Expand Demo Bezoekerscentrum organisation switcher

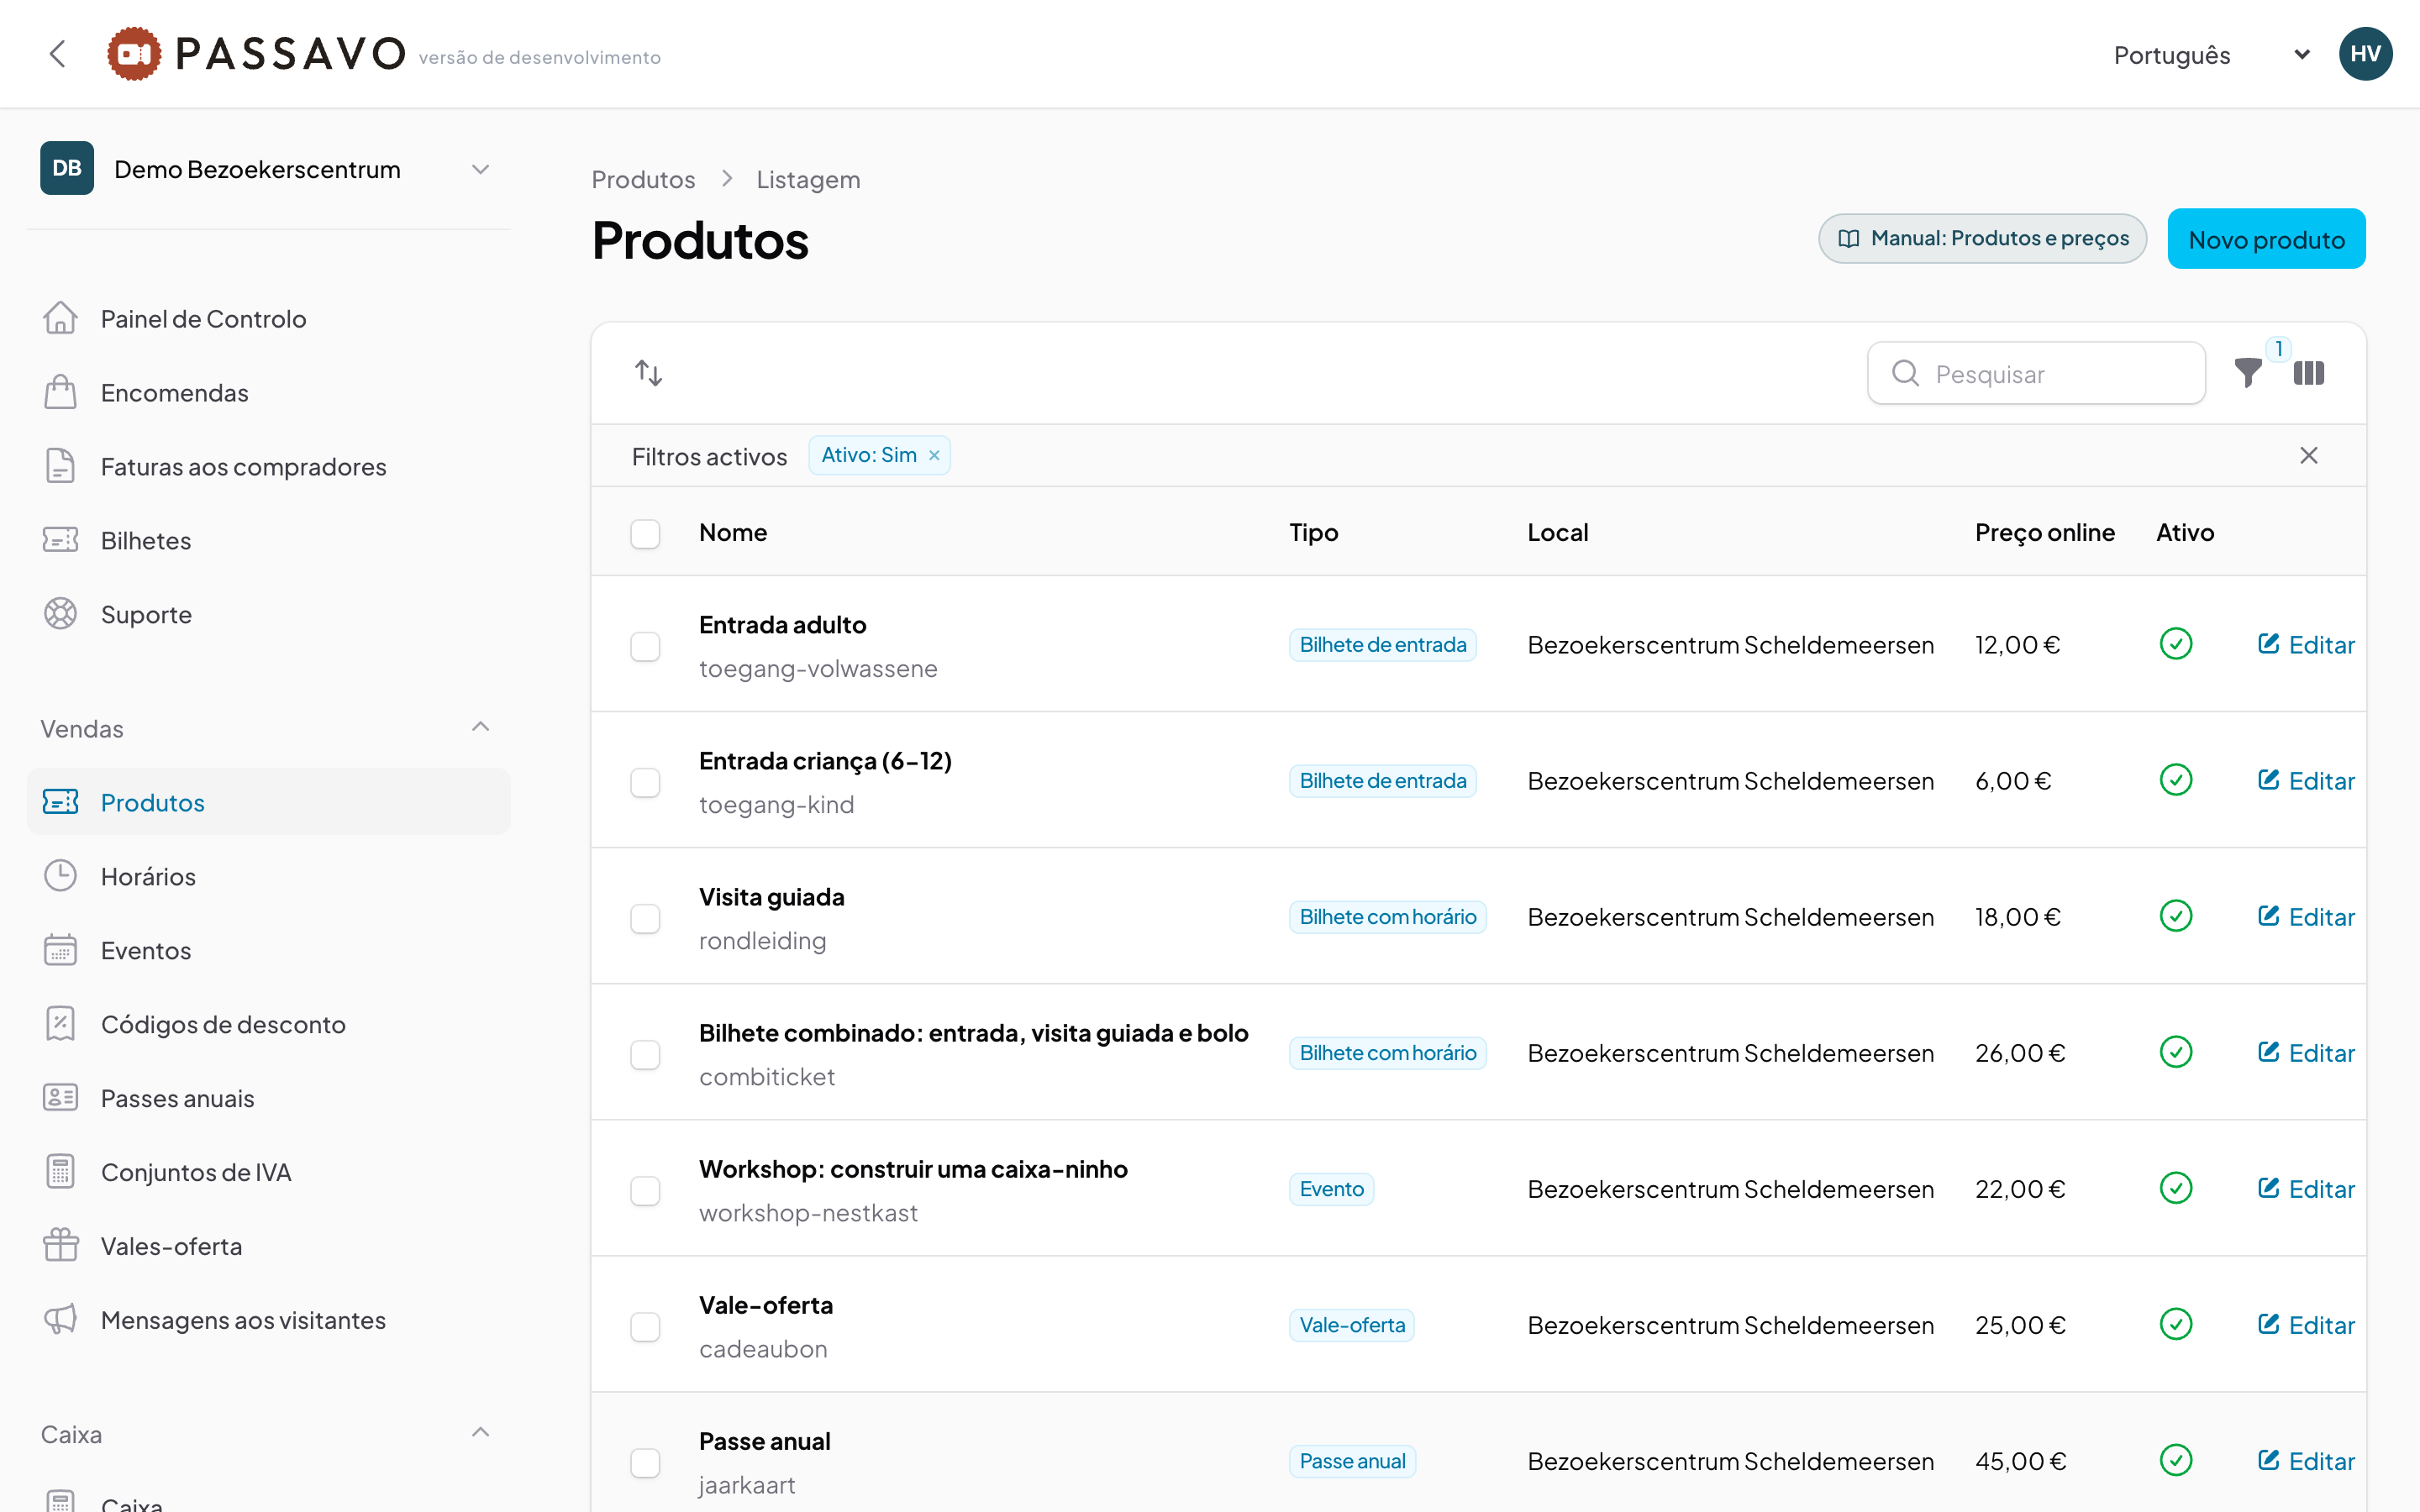point(268,169)
